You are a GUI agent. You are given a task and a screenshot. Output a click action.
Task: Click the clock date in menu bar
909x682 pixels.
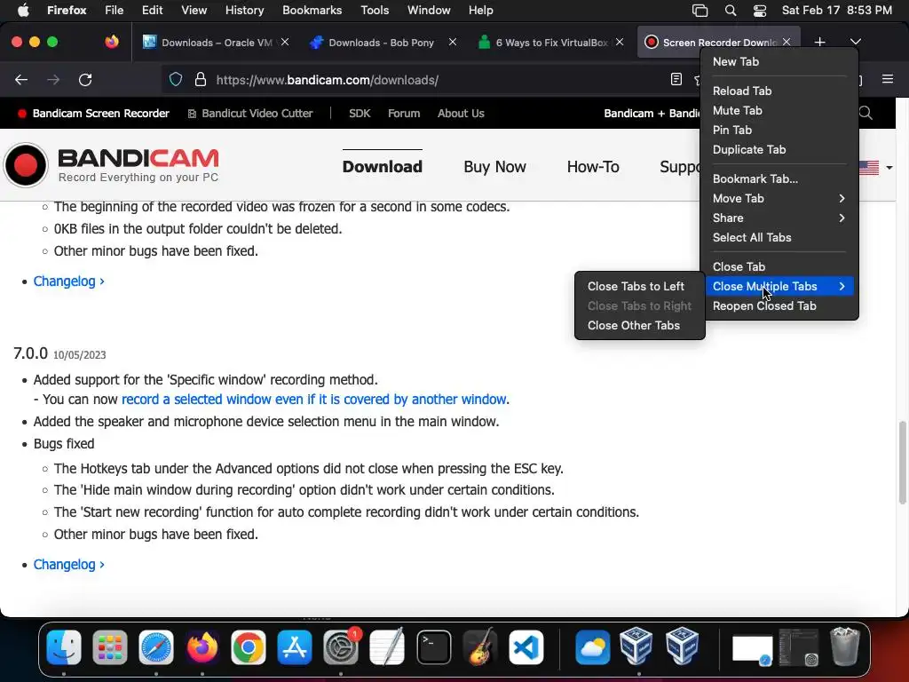[836, 11]
